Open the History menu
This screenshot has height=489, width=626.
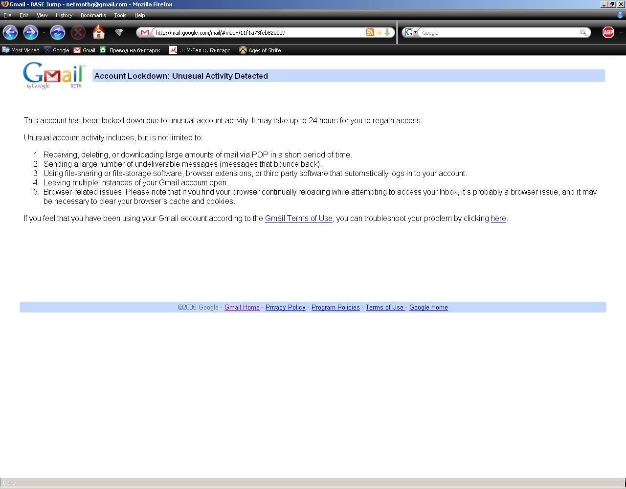pyautogui.click(x=64, y=15)
